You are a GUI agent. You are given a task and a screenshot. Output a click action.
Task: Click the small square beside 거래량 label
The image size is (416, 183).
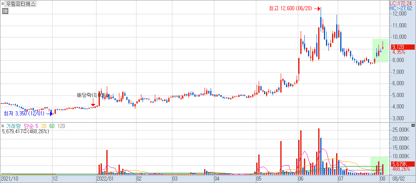pyautogui.click(x=2, y=126)
